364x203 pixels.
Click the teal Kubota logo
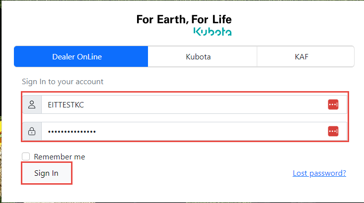(212, 32)
